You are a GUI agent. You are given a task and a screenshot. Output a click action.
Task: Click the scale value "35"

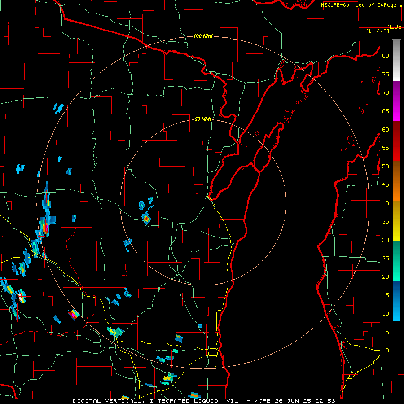click(x=386, y=222)
